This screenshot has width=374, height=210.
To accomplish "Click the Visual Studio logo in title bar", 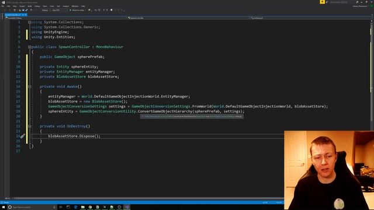I will (3, 2).
